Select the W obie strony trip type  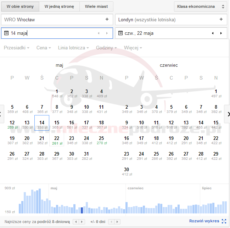coord(20,6)
